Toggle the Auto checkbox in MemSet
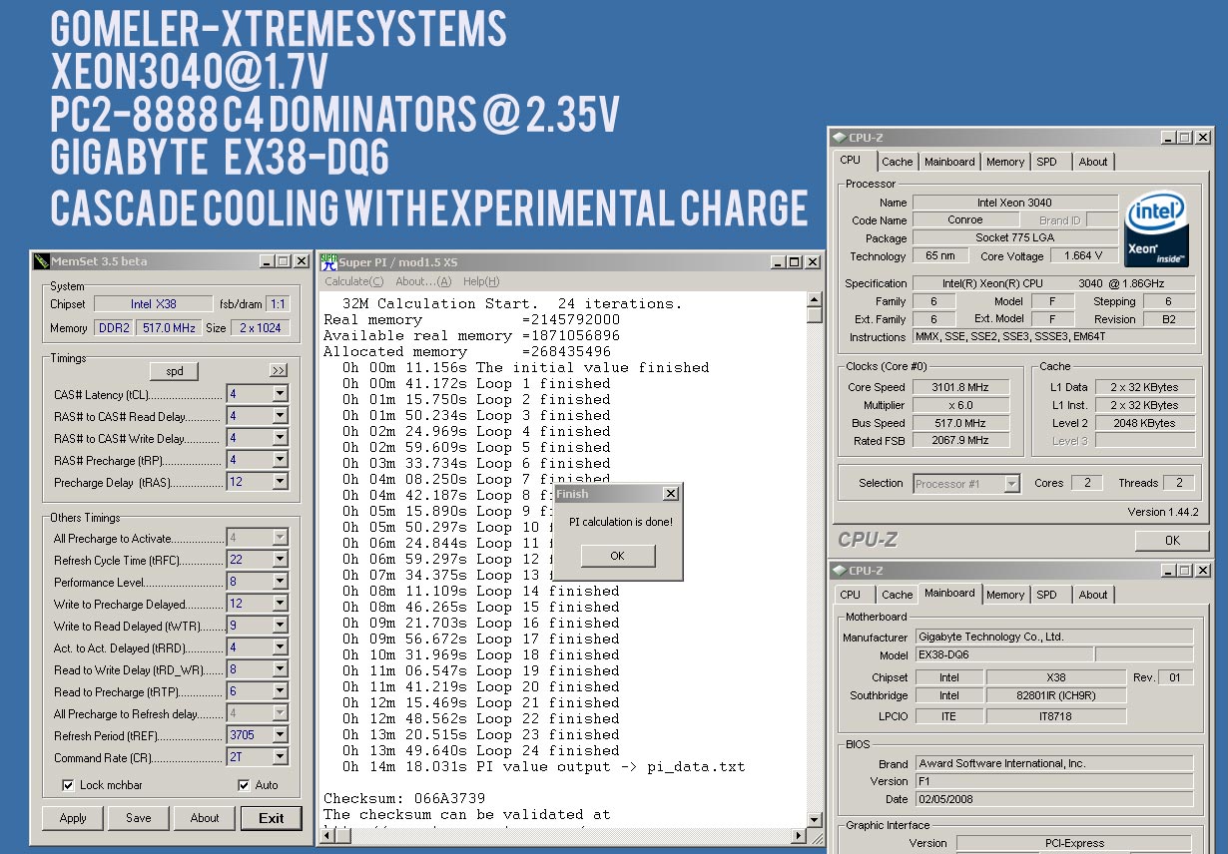The image size is (1228, 854). [x=244, y=785]
